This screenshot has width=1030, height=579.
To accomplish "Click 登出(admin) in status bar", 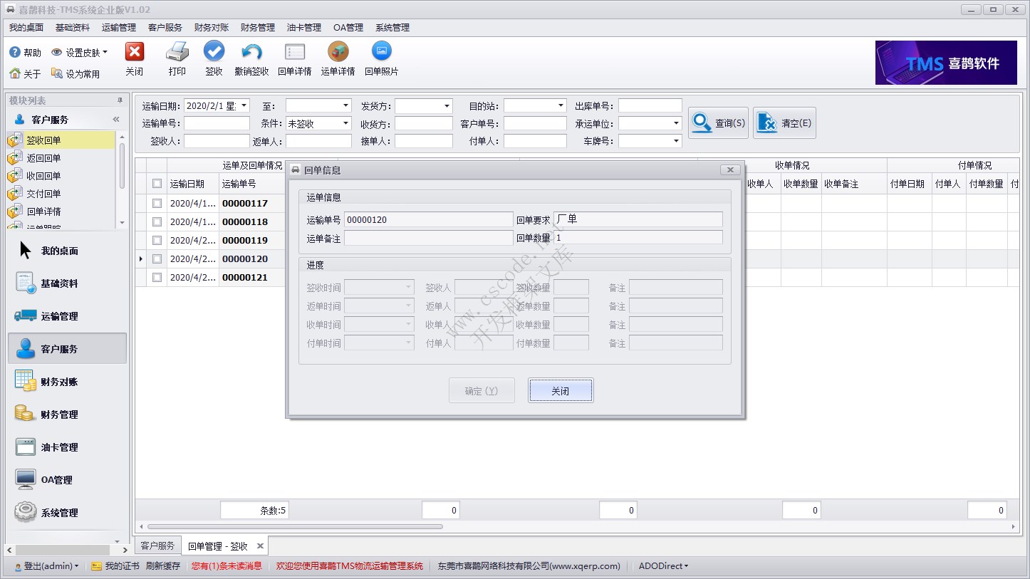I will click(48, 566).
